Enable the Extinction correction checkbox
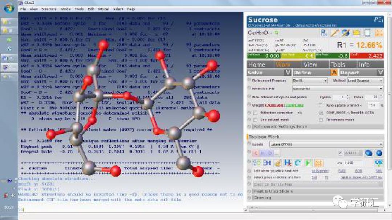392x220 pixels. pyautogui.click(x=255, y=113)
